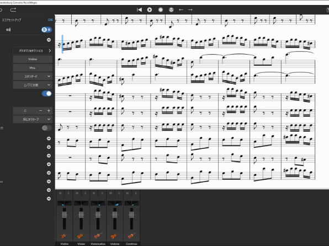This screenshot has width=329, height=246.
Task: Click the Continuo volume fader handle
Action: [x=131, y=215]
